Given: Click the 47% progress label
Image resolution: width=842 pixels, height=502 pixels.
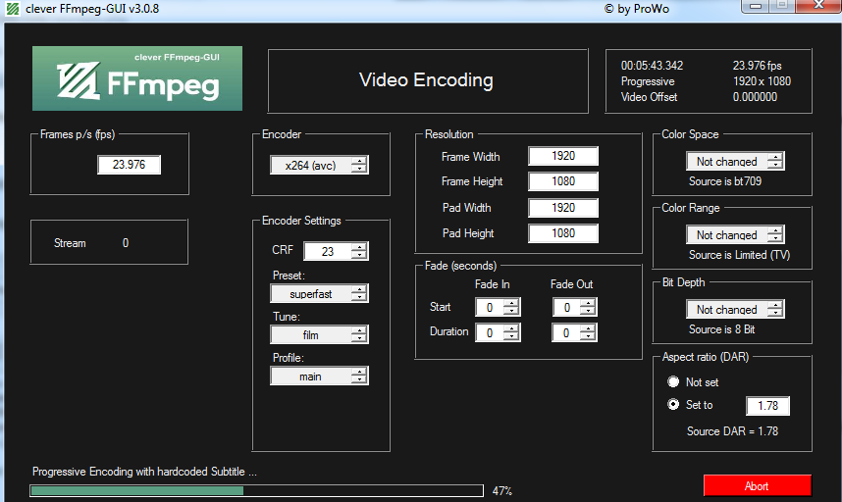Looking at the screenshot, I should point(502,491).
